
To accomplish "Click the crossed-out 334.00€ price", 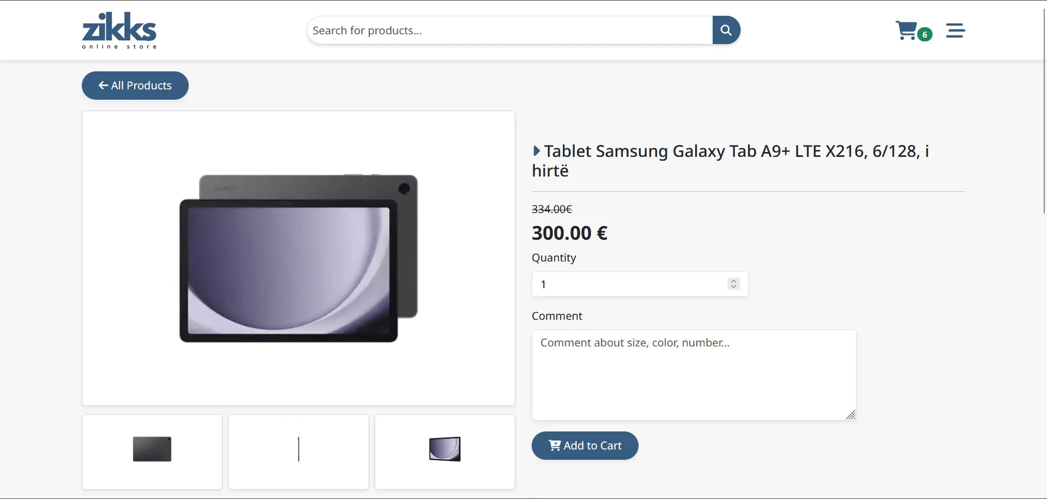I will [x=552, y=209].
